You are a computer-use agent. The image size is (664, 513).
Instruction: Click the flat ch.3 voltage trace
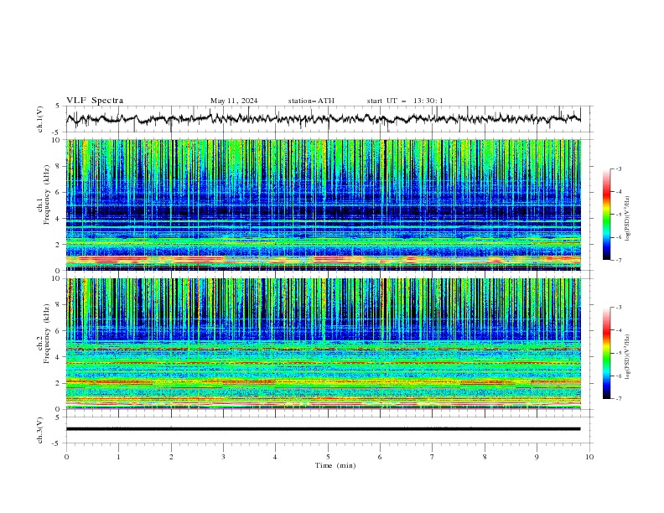click(x=323, y=429)
